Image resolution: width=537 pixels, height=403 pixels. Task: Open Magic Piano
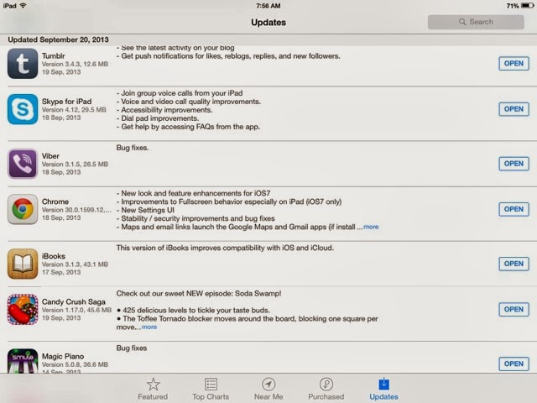(x=514, y=364)
